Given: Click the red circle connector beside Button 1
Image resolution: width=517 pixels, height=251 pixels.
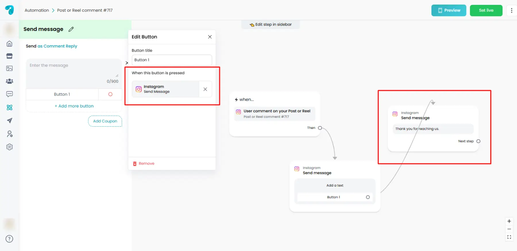Looking at the screenshot, I should [x=110, y=94].
